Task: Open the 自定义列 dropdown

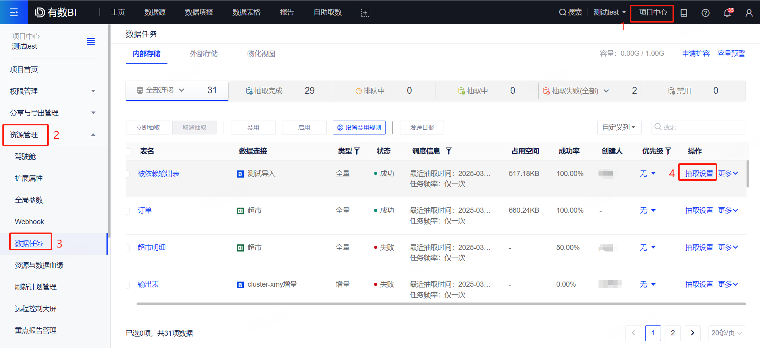Action: [619, 127]
